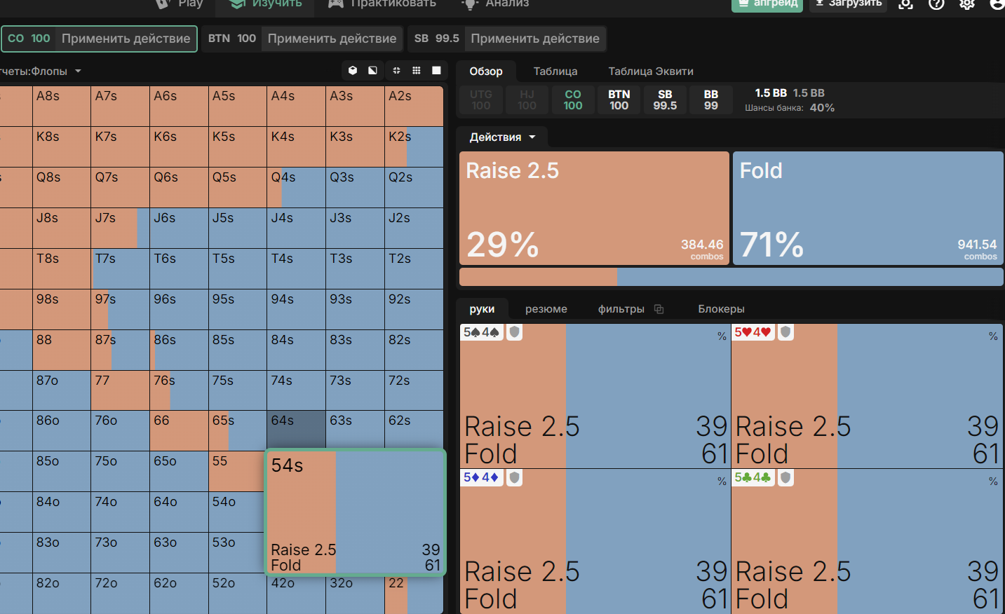Toggle percent display on 5♥4♥ card
The height and width of the screenshot is (614, 1005).
click(993, 336)
